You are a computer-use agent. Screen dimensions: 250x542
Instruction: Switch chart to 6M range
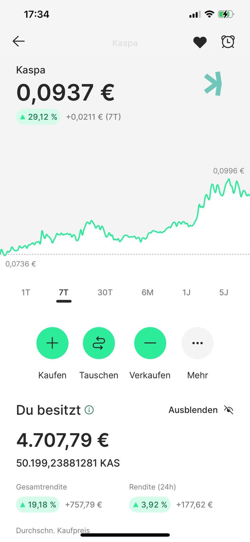click(147, 292)
